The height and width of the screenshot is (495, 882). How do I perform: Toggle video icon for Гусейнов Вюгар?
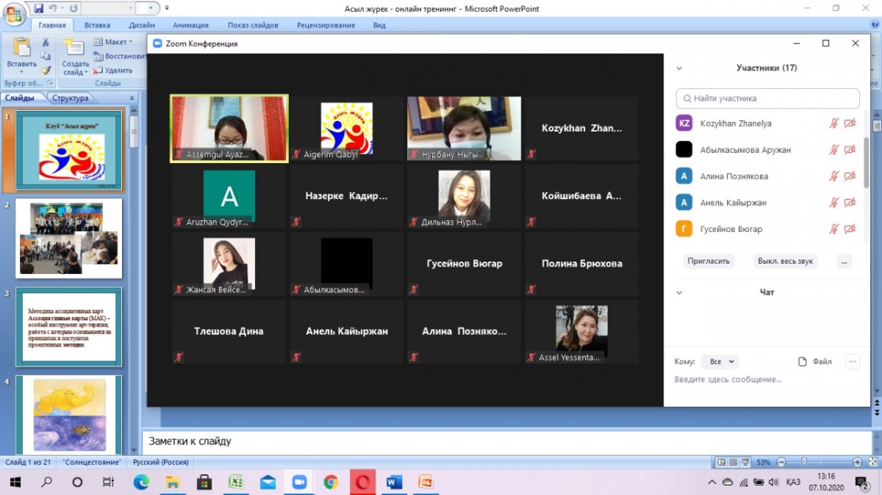click(x=850, y=229)
